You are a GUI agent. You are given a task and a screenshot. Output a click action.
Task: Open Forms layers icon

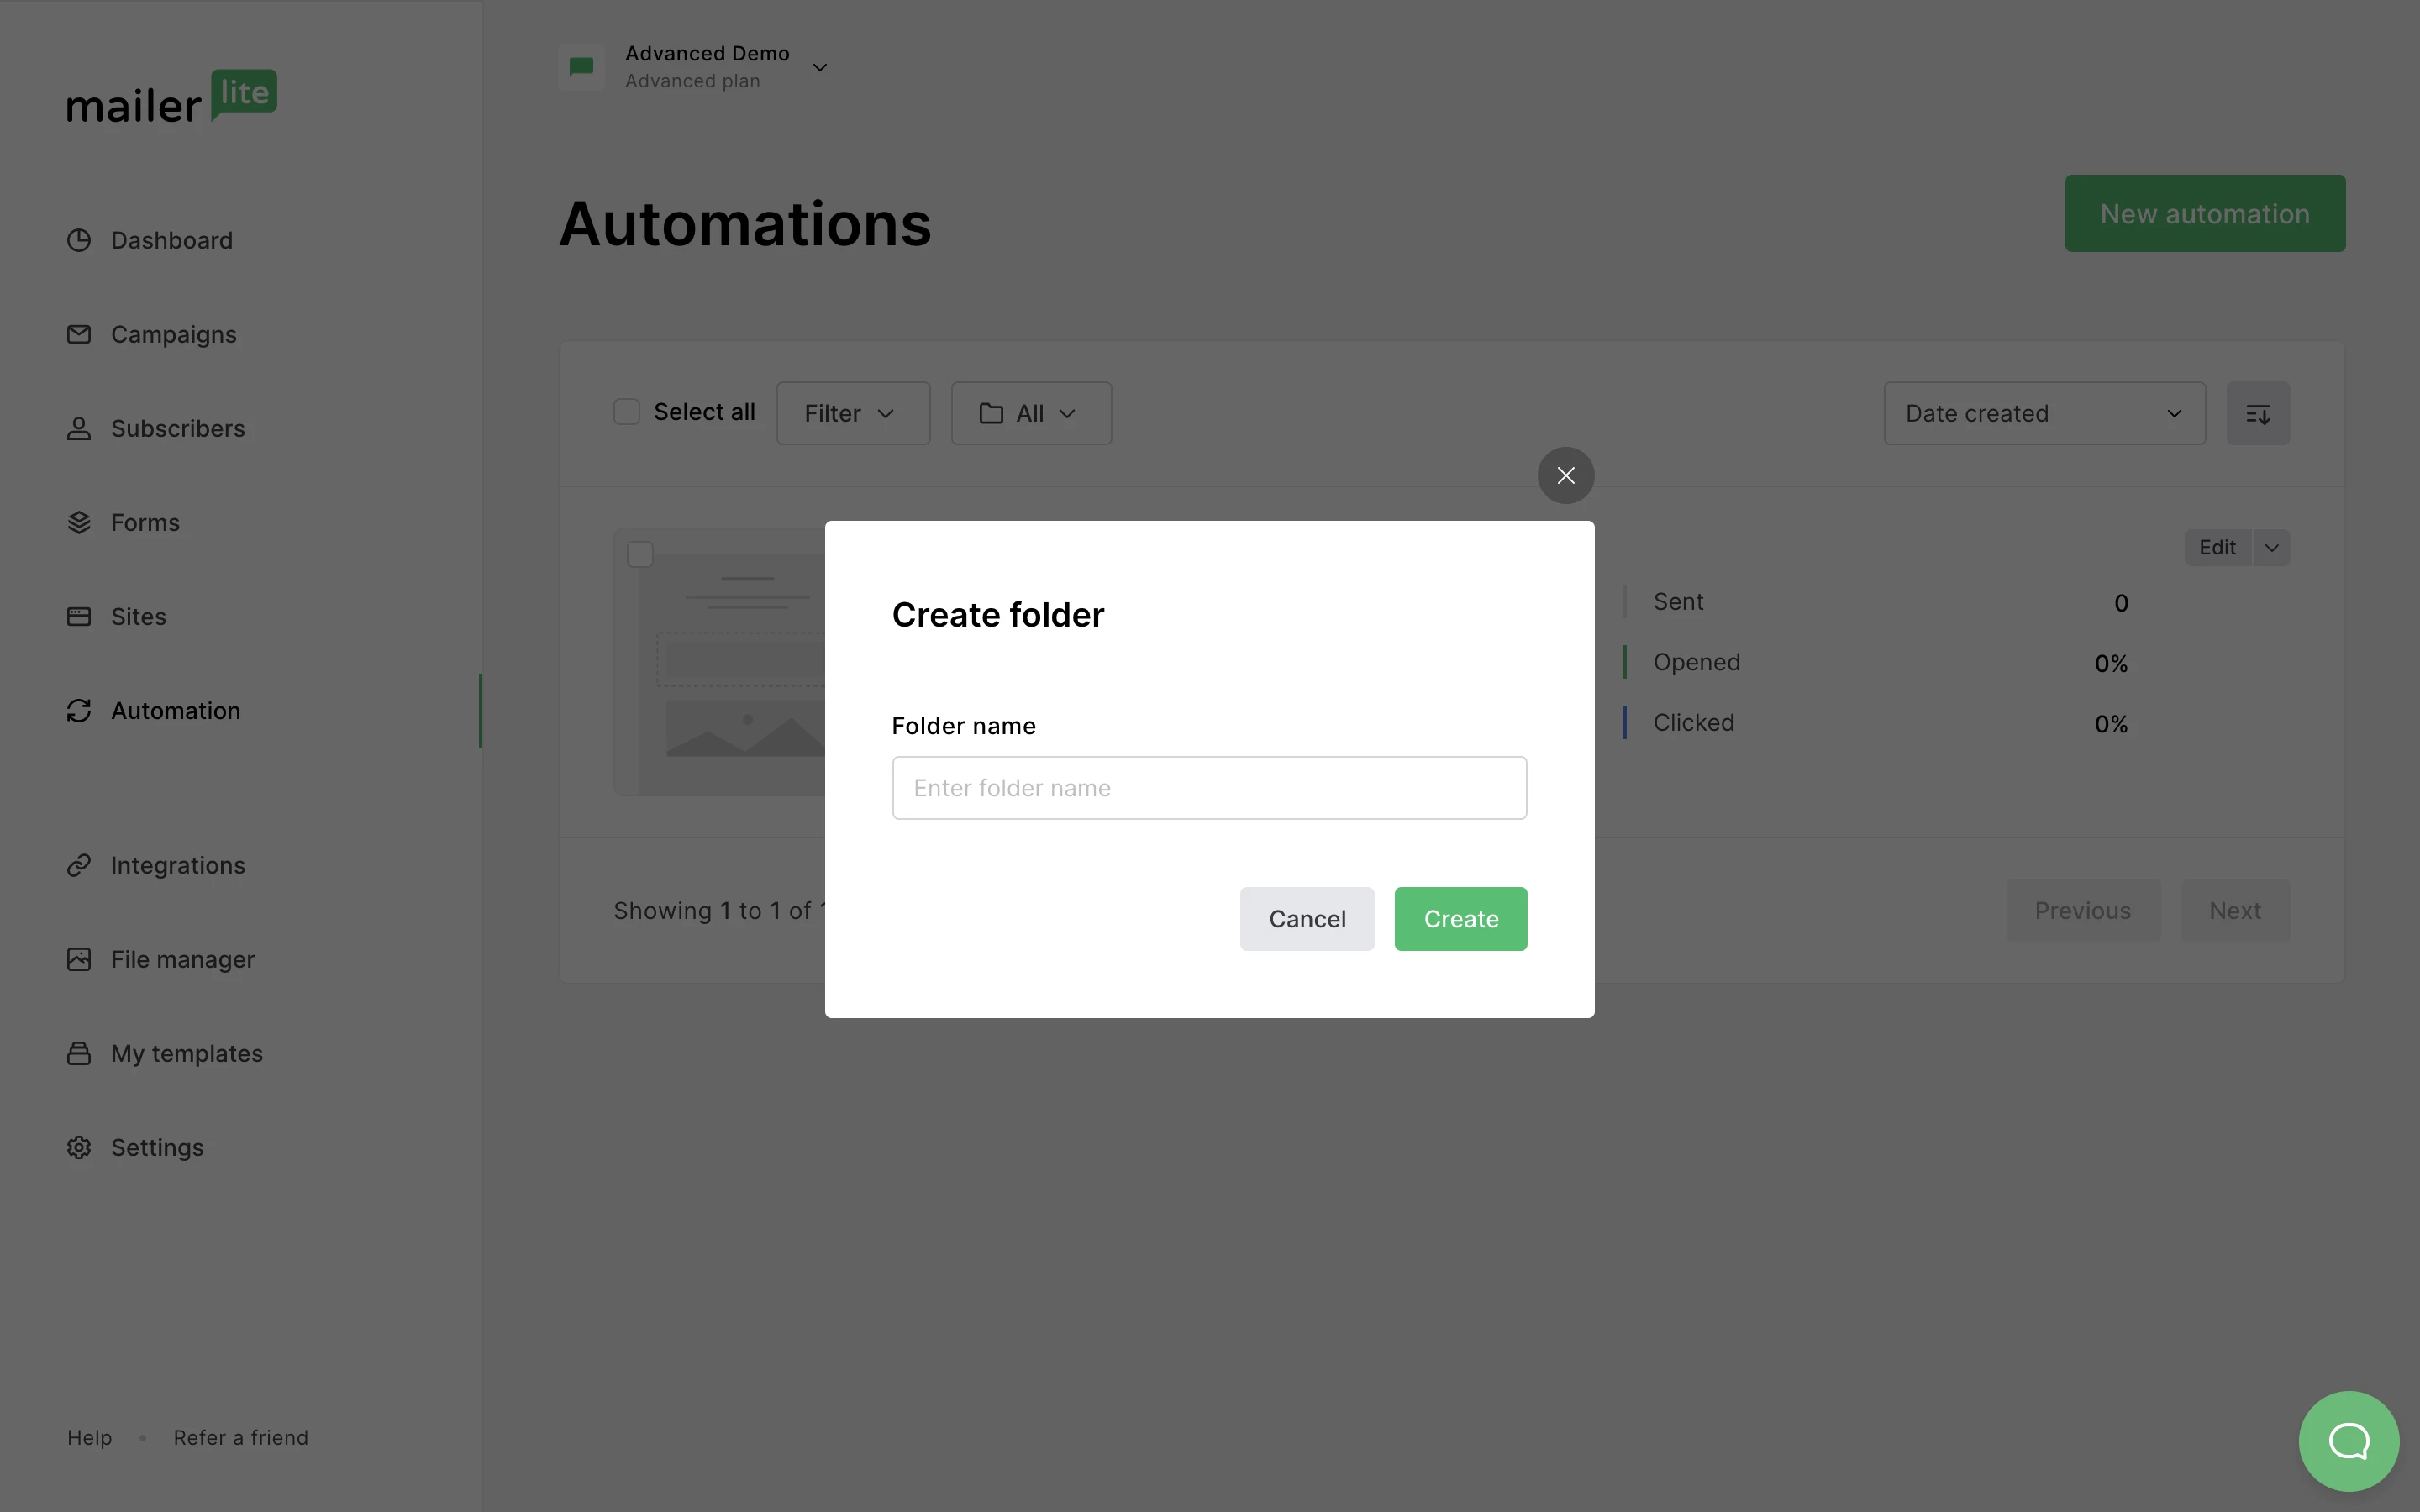pos(79,522)
